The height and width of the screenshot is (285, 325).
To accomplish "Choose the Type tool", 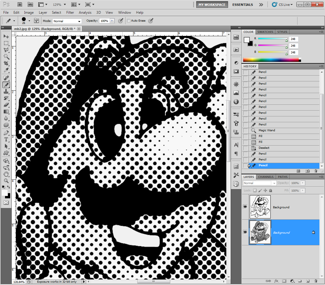I will (x=6, y=139).
